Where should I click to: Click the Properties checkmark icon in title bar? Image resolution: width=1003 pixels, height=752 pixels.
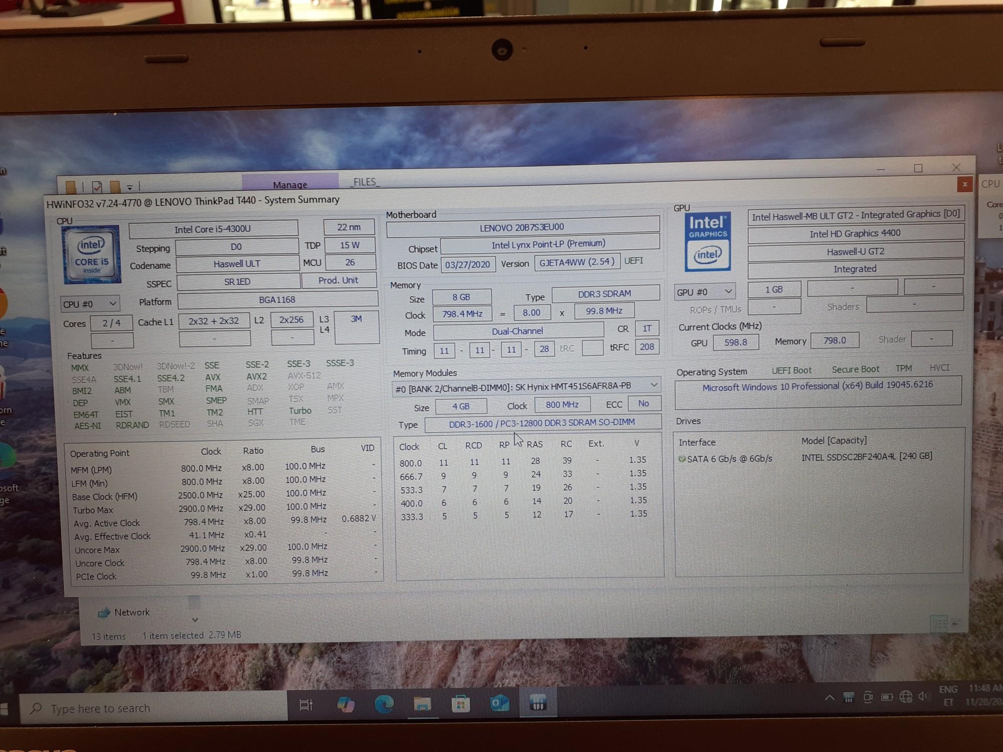pyautogui.click(x=97, y=187)
